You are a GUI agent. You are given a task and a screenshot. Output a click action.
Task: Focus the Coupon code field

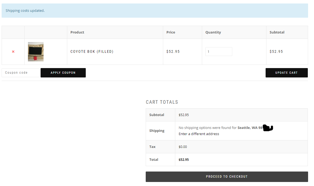(x=21, y=73)
